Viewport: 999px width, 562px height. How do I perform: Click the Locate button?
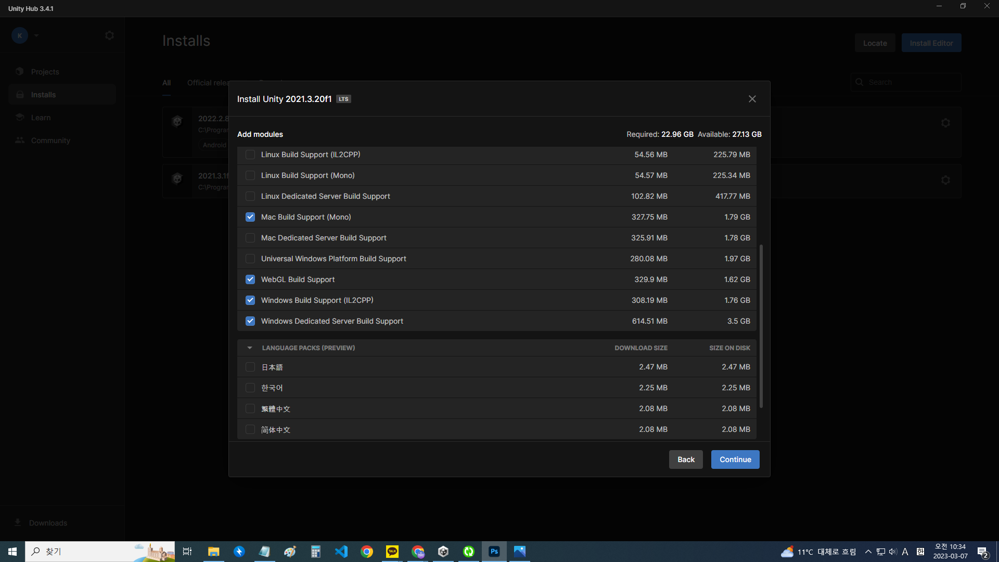pyautogui.click(x=875, y=43)
